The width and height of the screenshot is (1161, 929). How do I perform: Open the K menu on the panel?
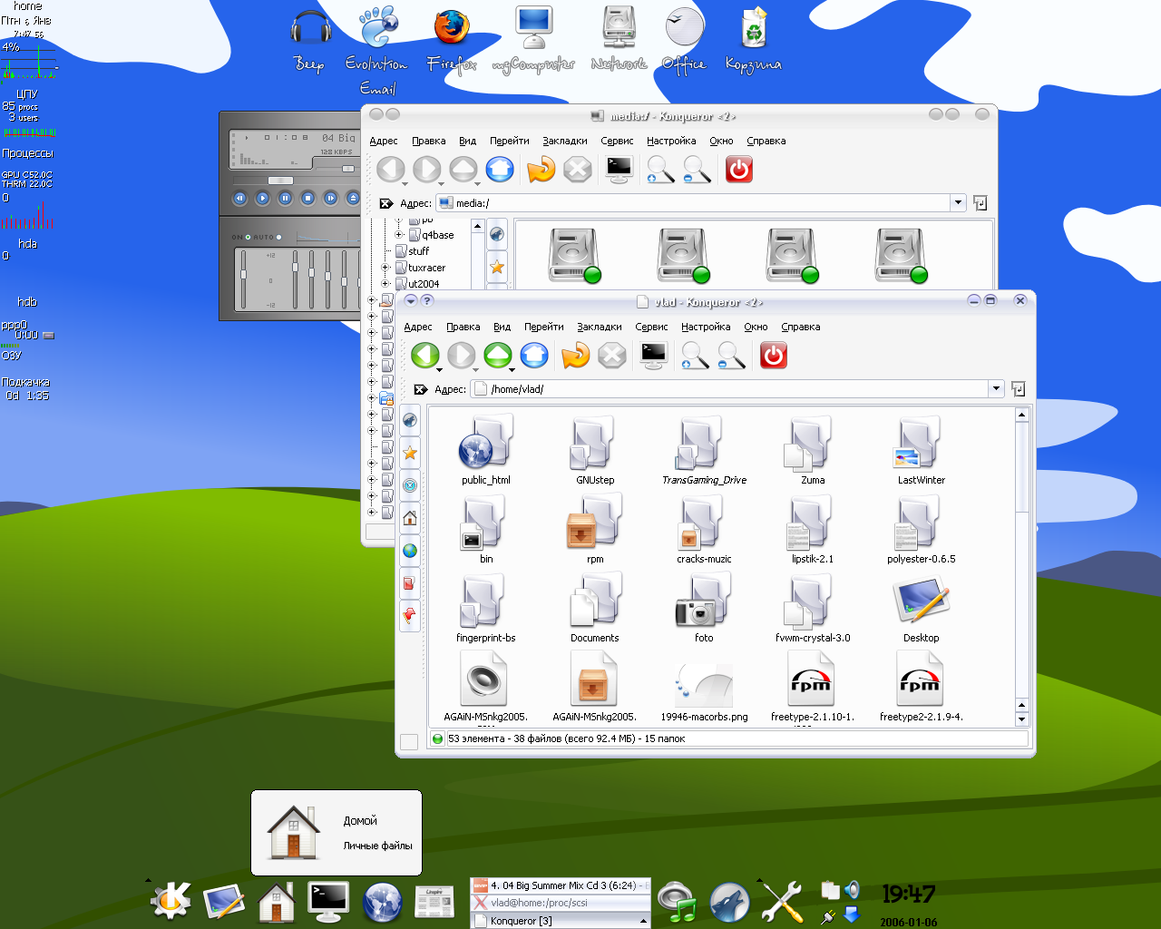(x=171, y=901)
